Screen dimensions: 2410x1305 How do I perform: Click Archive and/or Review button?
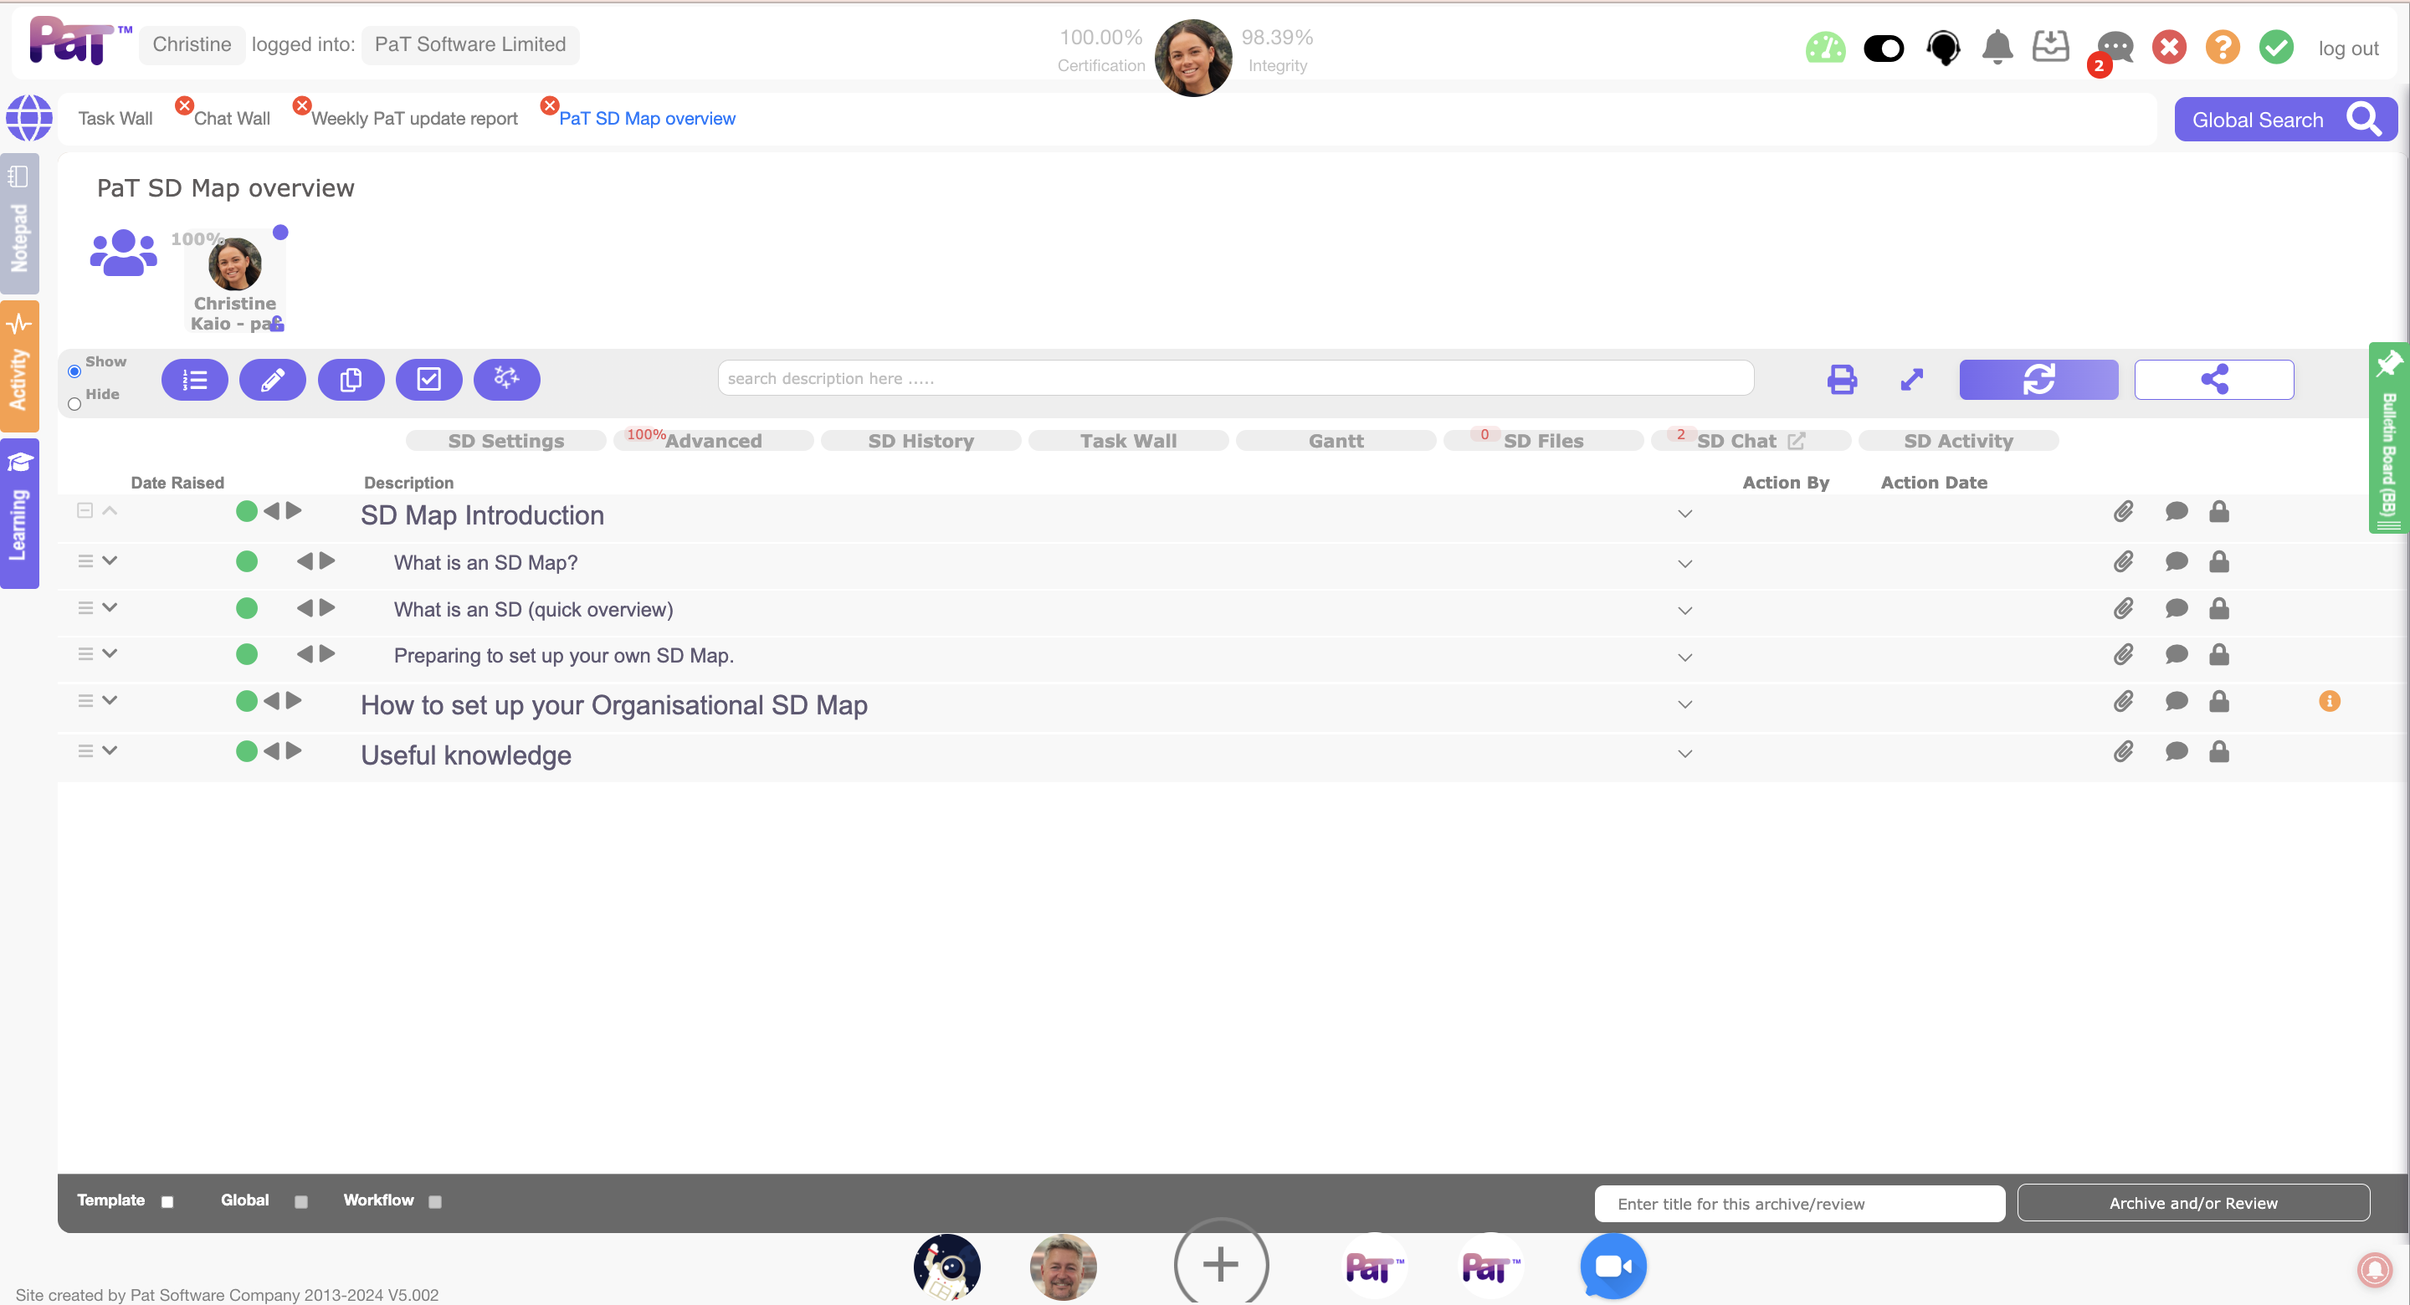[2192, 1203]
